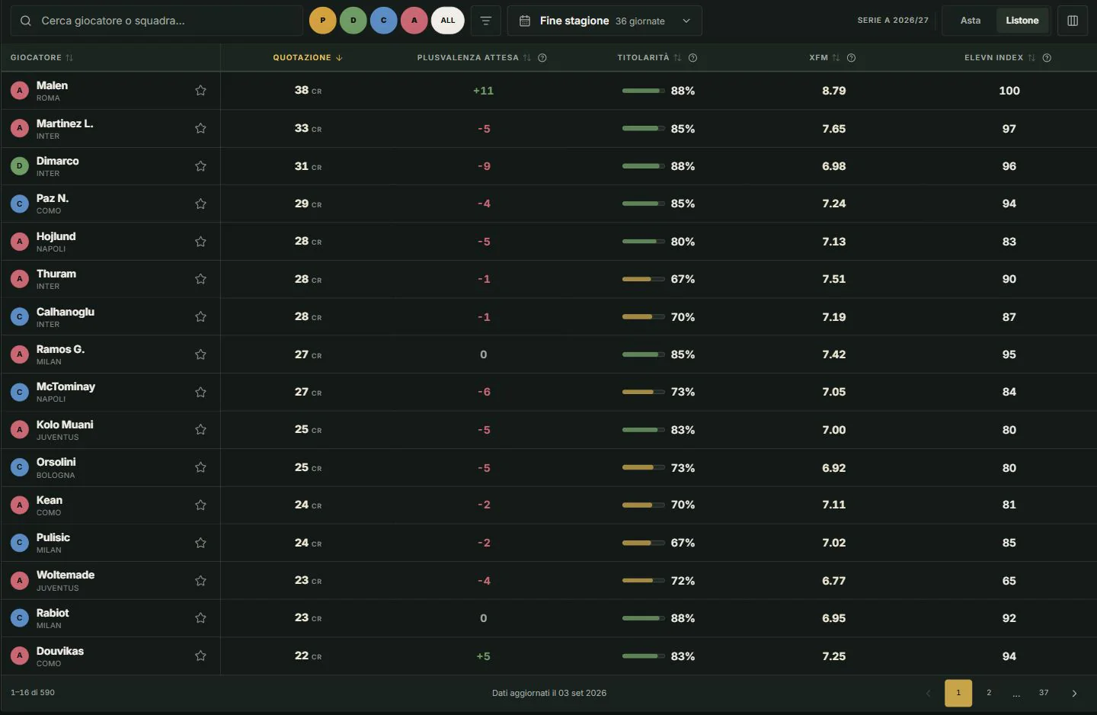
Task: Mark Hojlund as a favorite
Action: coord(200,242)
